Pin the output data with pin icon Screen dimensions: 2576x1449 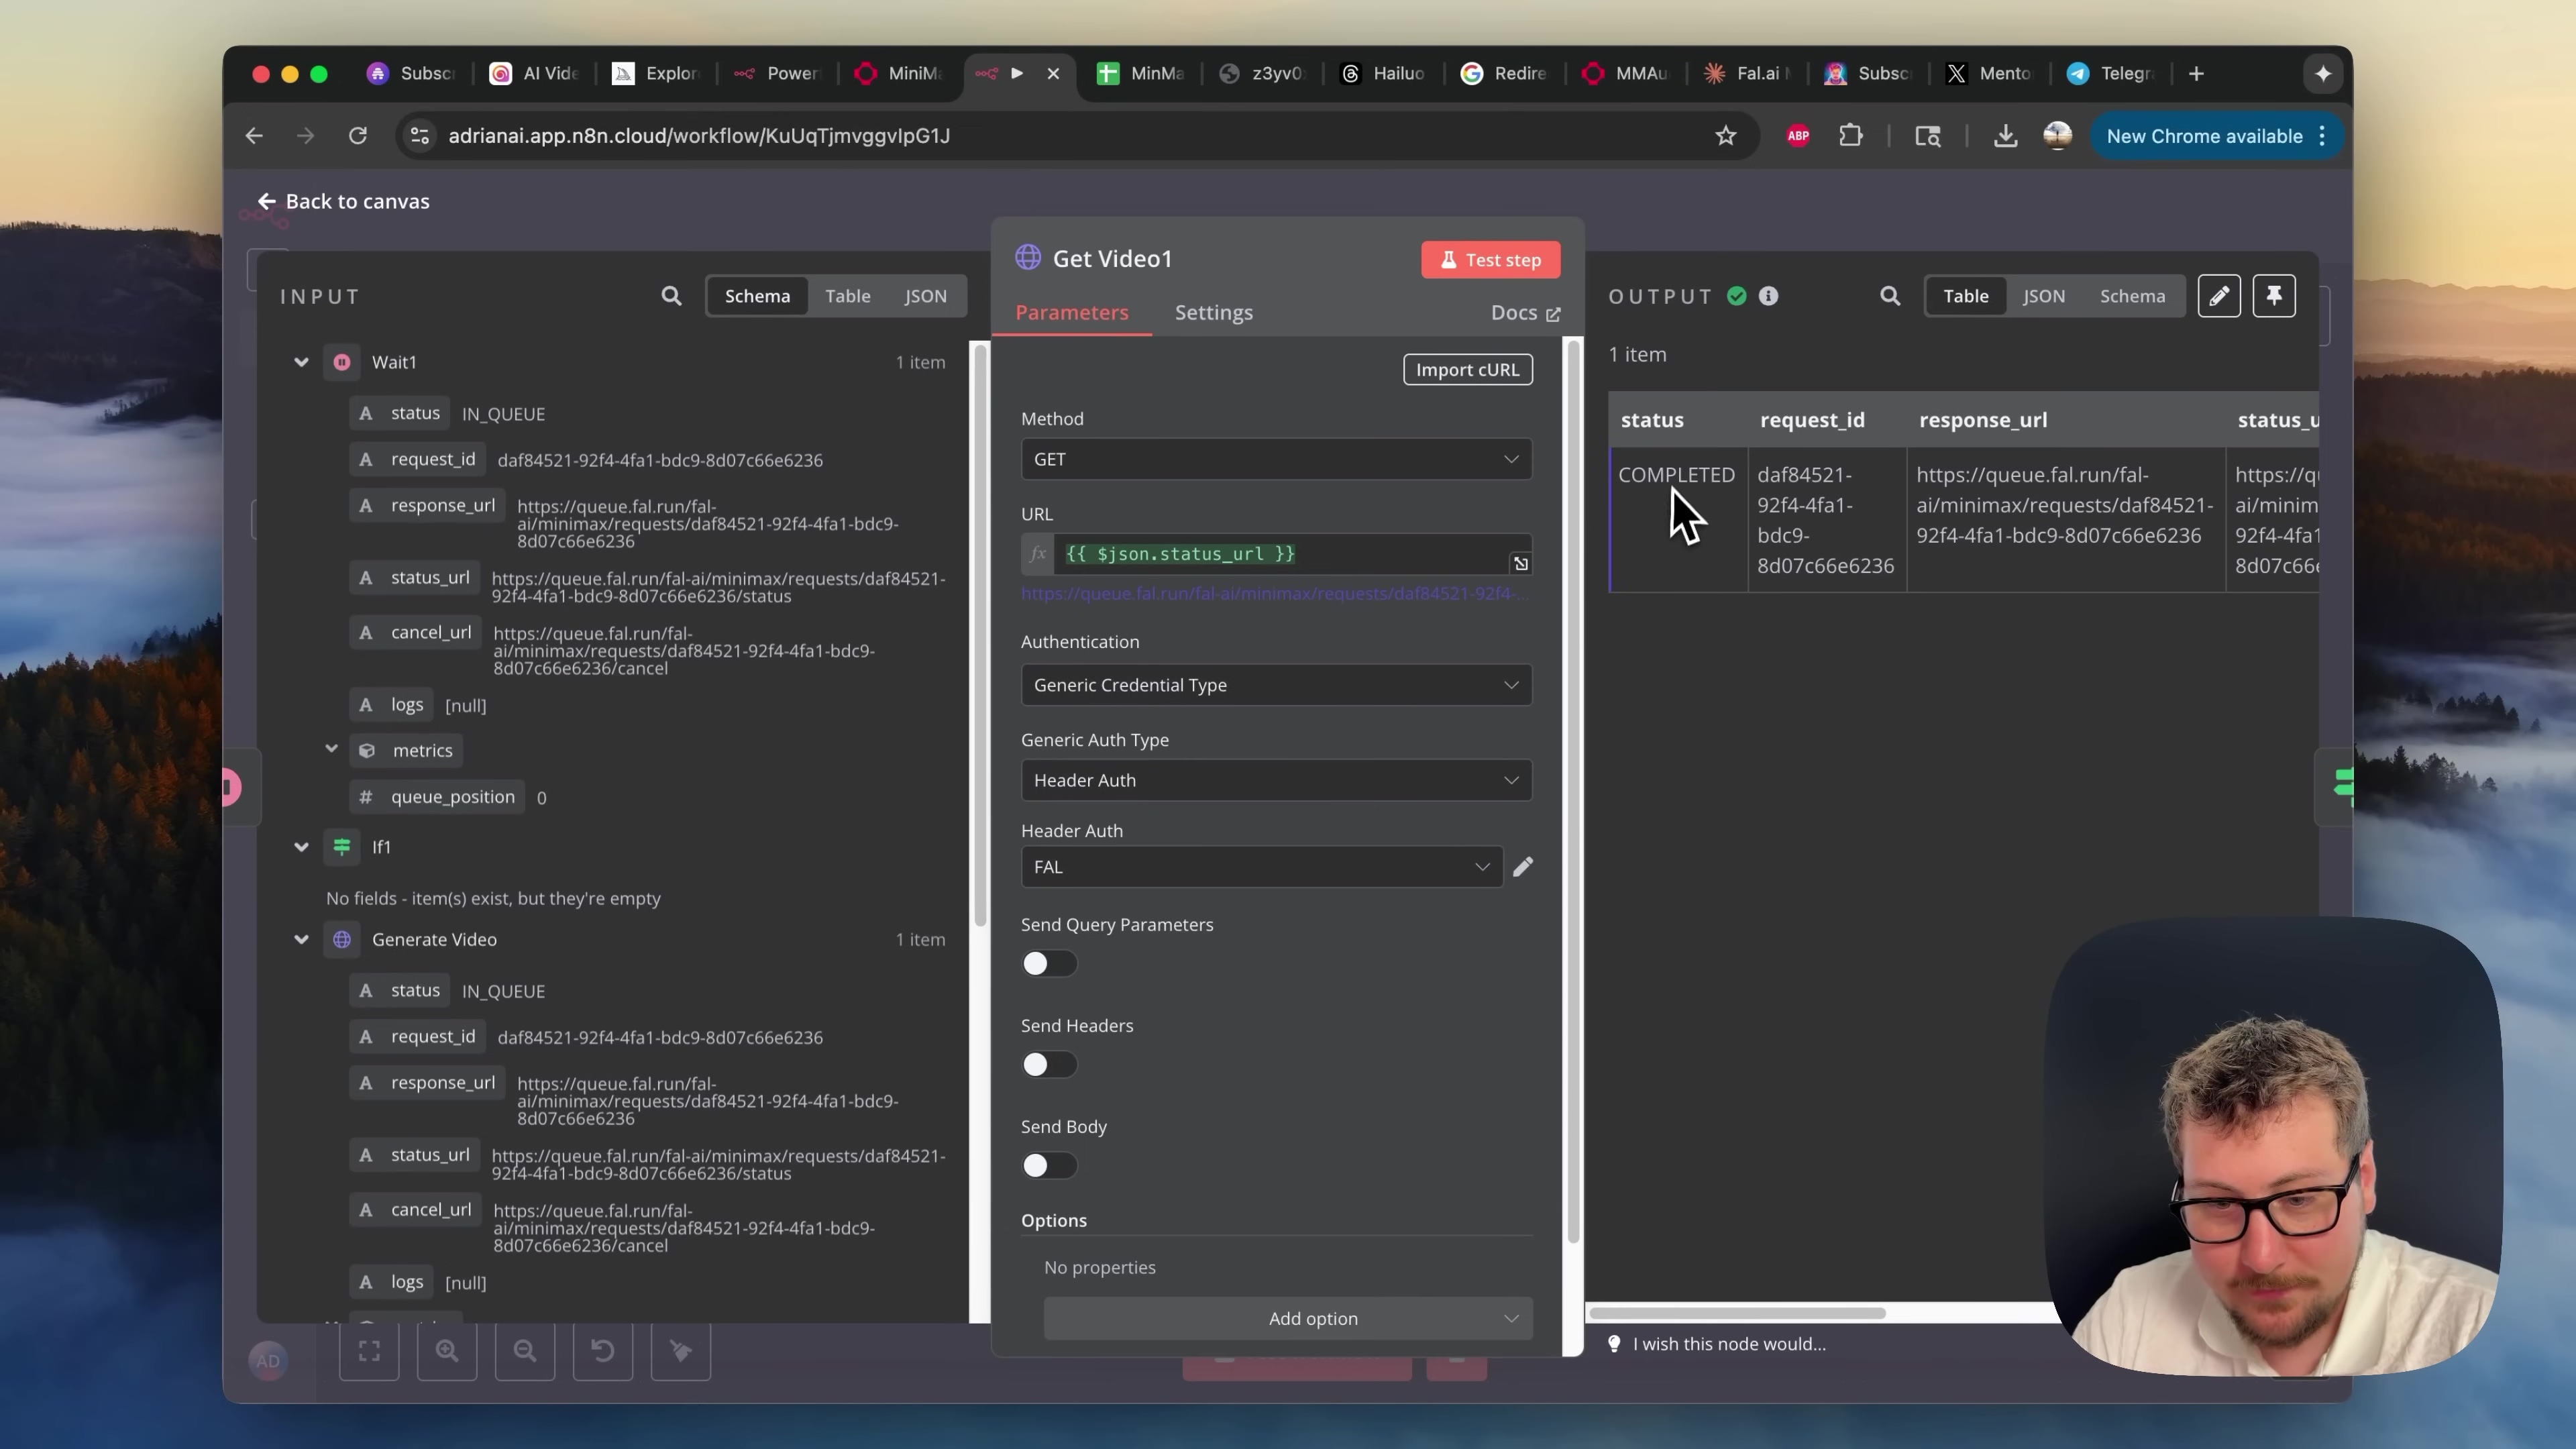tap(2273, 296)
